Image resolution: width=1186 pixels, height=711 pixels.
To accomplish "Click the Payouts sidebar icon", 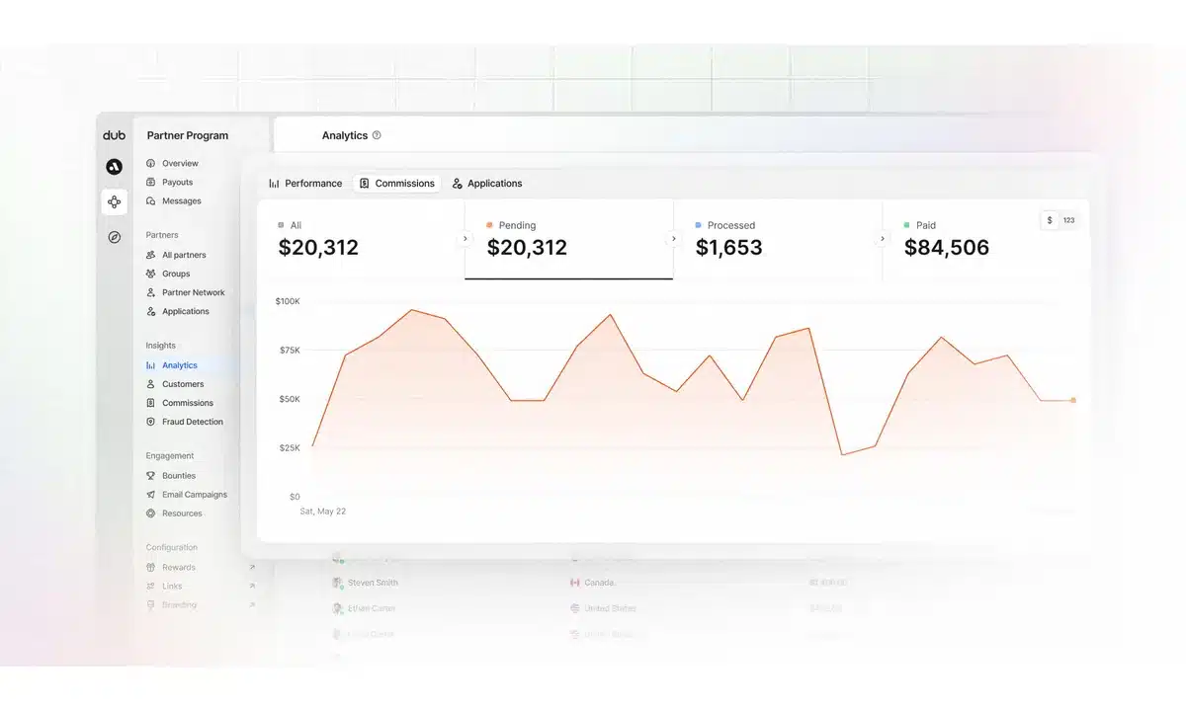I will point(150,182).
